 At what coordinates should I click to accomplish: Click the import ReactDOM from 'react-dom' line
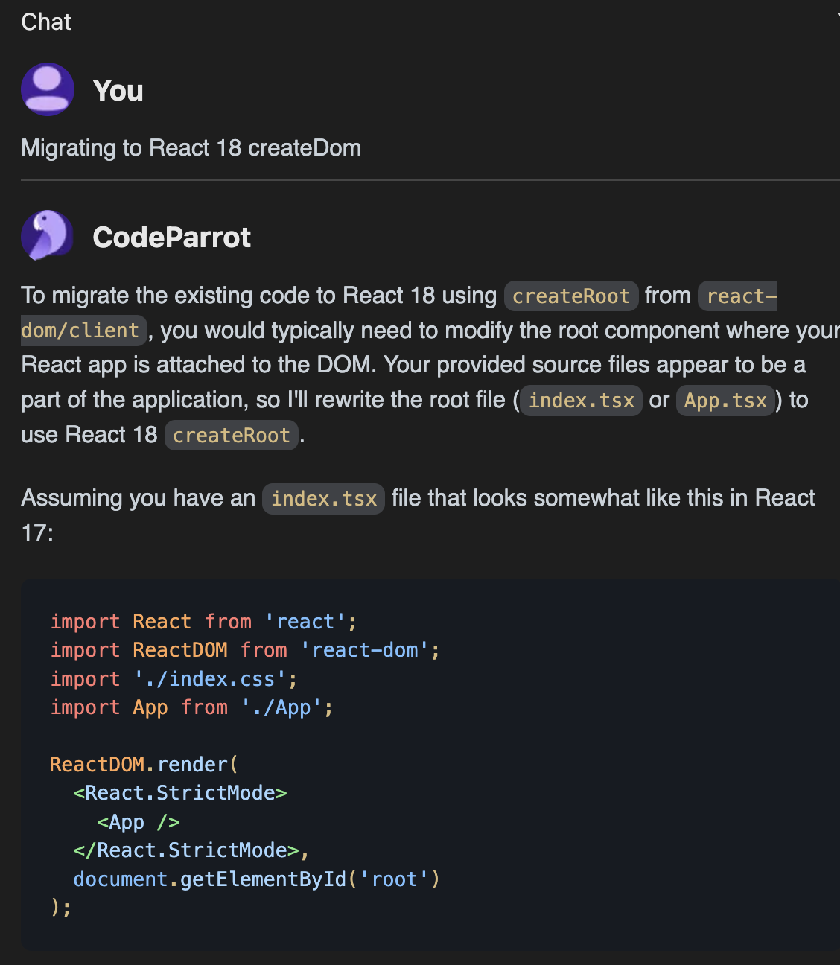(x=245, y=650)
